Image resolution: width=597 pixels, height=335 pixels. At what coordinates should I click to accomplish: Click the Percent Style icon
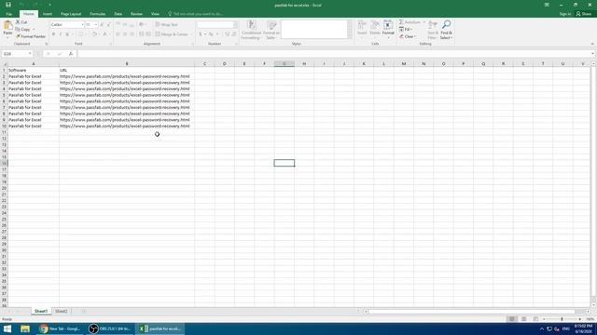211,34
